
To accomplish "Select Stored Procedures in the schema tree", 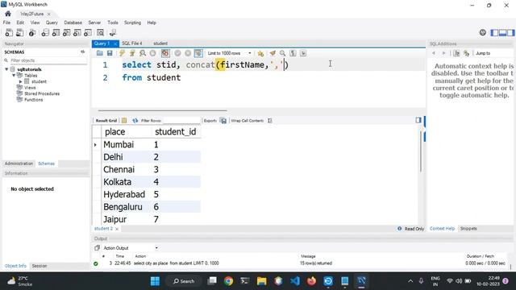I will 42,93.
